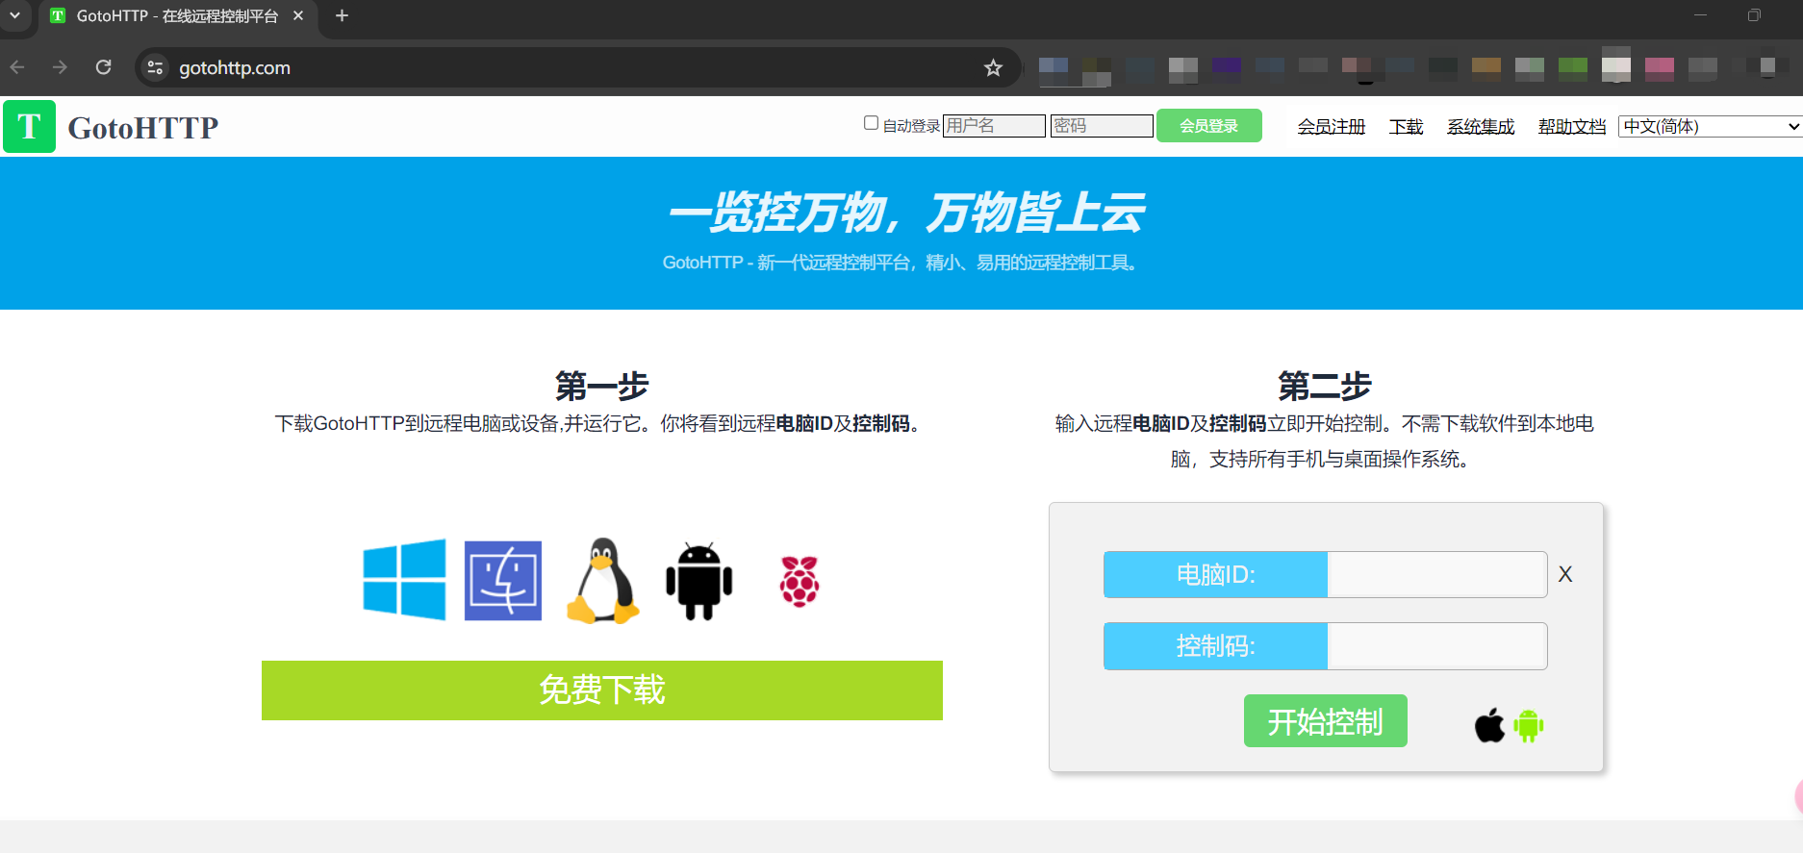Click the green GotoHTTP T logo

click(29, 126)
